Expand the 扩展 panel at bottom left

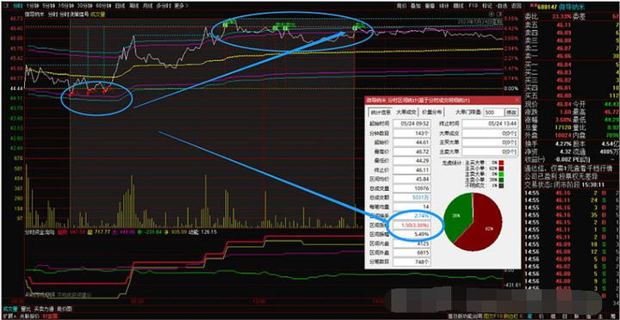pyautogui.click(x=10, y=316)
